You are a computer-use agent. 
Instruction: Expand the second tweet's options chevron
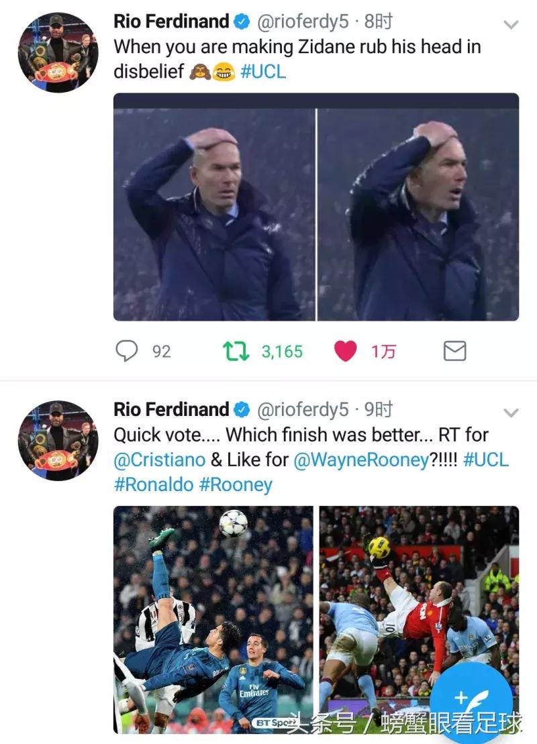[511, 413]
